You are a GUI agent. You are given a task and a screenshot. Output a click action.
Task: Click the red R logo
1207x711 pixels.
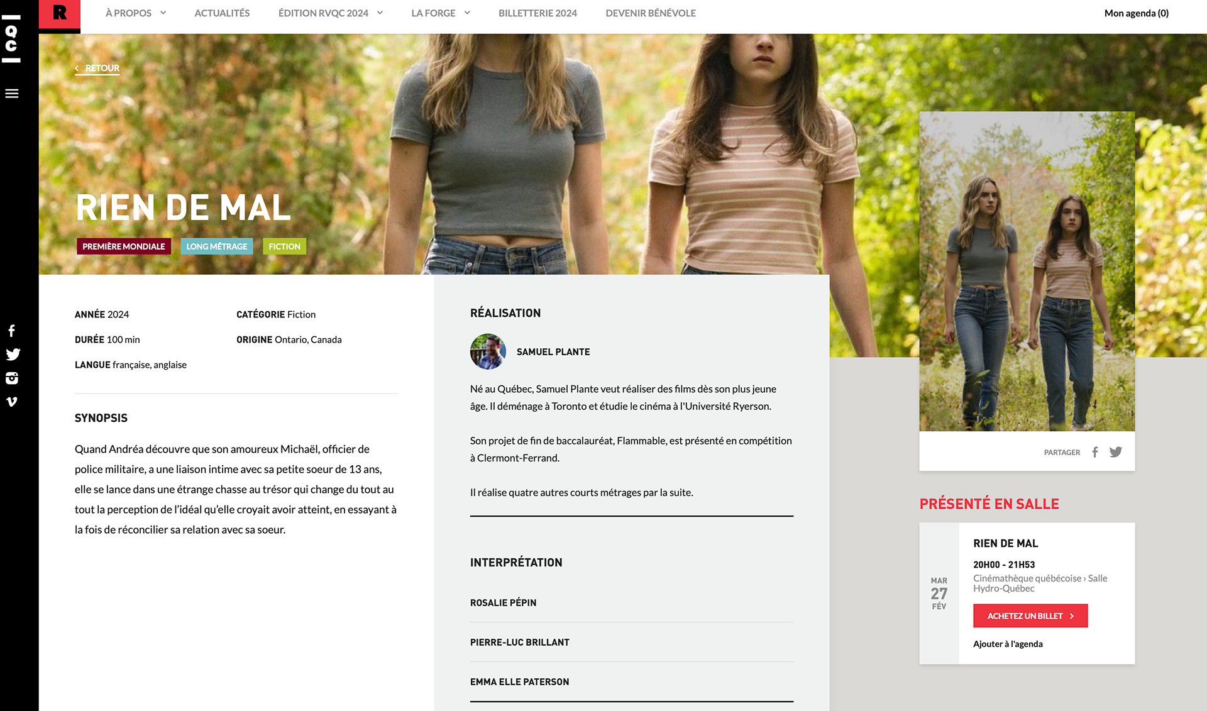(60, 14)
